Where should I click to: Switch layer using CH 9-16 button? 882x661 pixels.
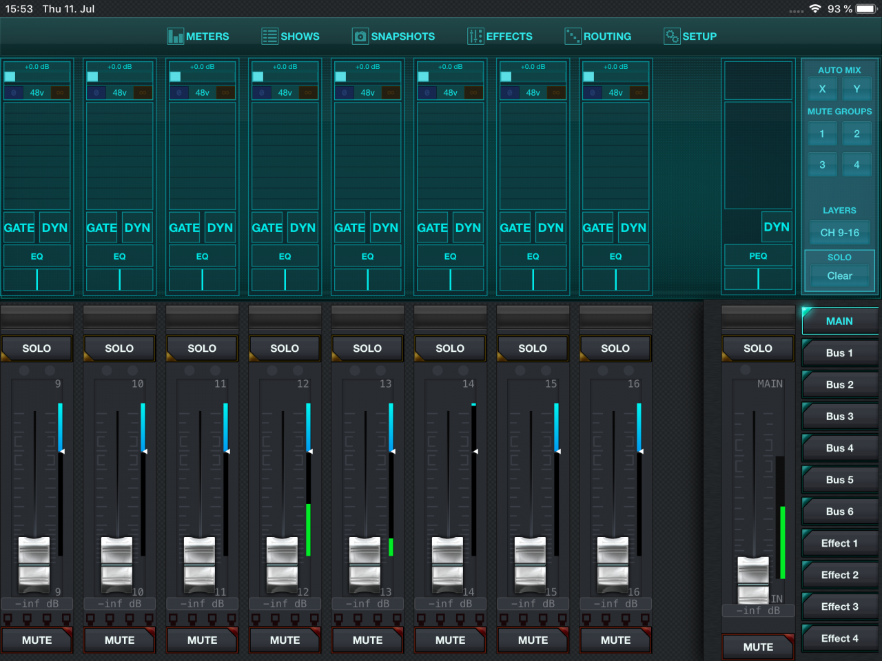839,233
